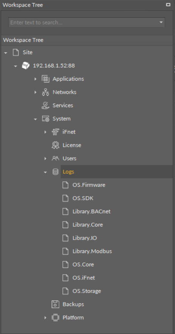Click the Users people icon

pos(55,158)
